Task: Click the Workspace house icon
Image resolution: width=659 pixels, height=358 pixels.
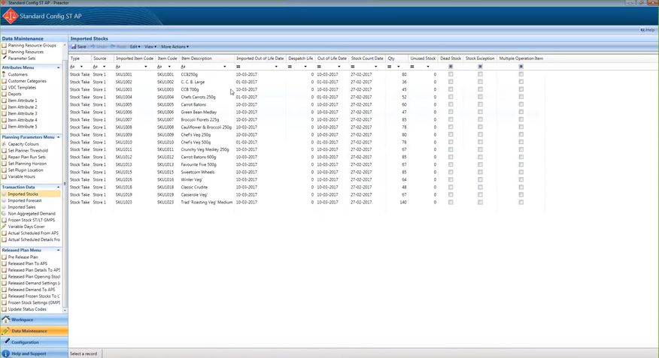Action: tap(6, 320)
